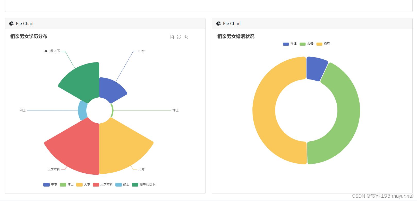Click the 硕士 callout label left of chart
417x201 pixels.
(x=23, y=110)
